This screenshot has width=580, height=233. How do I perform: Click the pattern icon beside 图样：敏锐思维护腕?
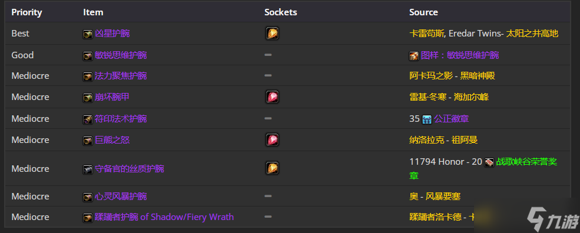pyautogui.click(x=414, y=56)
